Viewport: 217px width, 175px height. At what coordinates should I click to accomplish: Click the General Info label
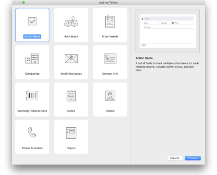click(x=110, y=73)
